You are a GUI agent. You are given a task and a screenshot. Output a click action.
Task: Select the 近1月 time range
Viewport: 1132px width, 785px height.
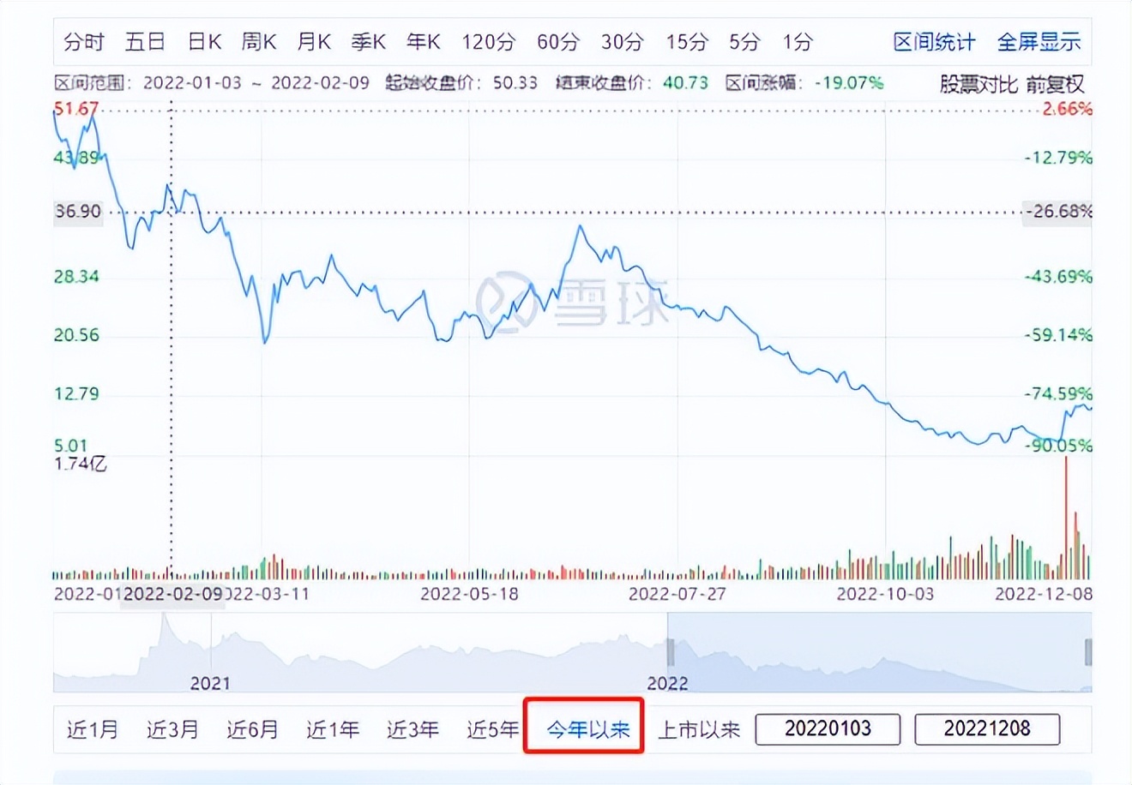pyautogui.click(x=92, y=729)
